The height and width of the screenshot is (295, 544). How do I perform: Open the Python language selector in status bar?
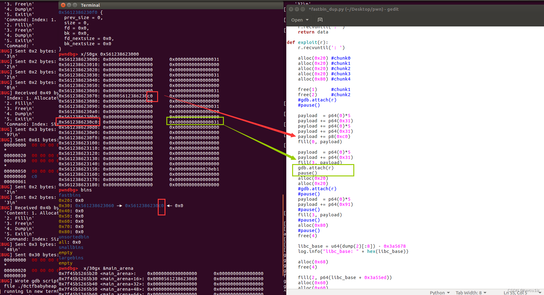pos(440,293)
